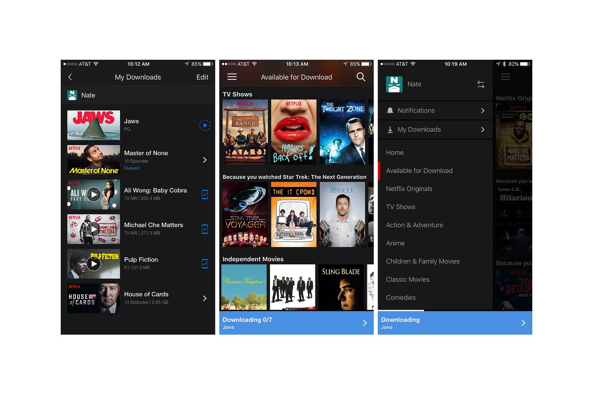
Task: Tap the battery icon in first phone
Action: 208,64
